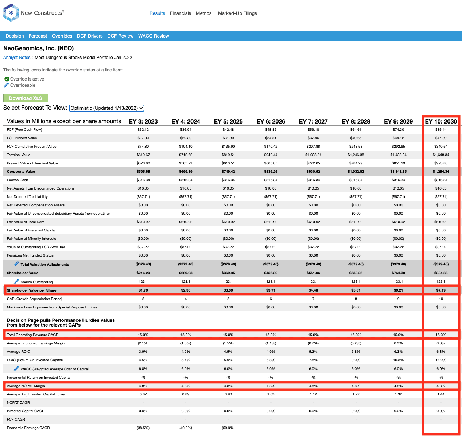Click the 11.9% ROIC value for 2030
Viewport: 462px width, 437px height.
pyautogui.click(x=441, y=360)
